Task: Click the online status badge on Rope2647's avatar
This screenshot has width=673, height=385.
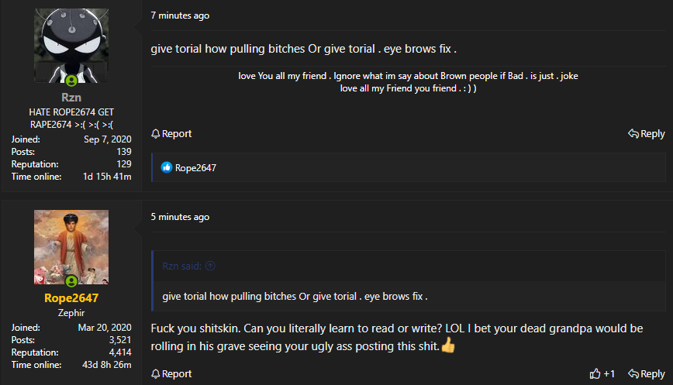Action: click(71, 281)
